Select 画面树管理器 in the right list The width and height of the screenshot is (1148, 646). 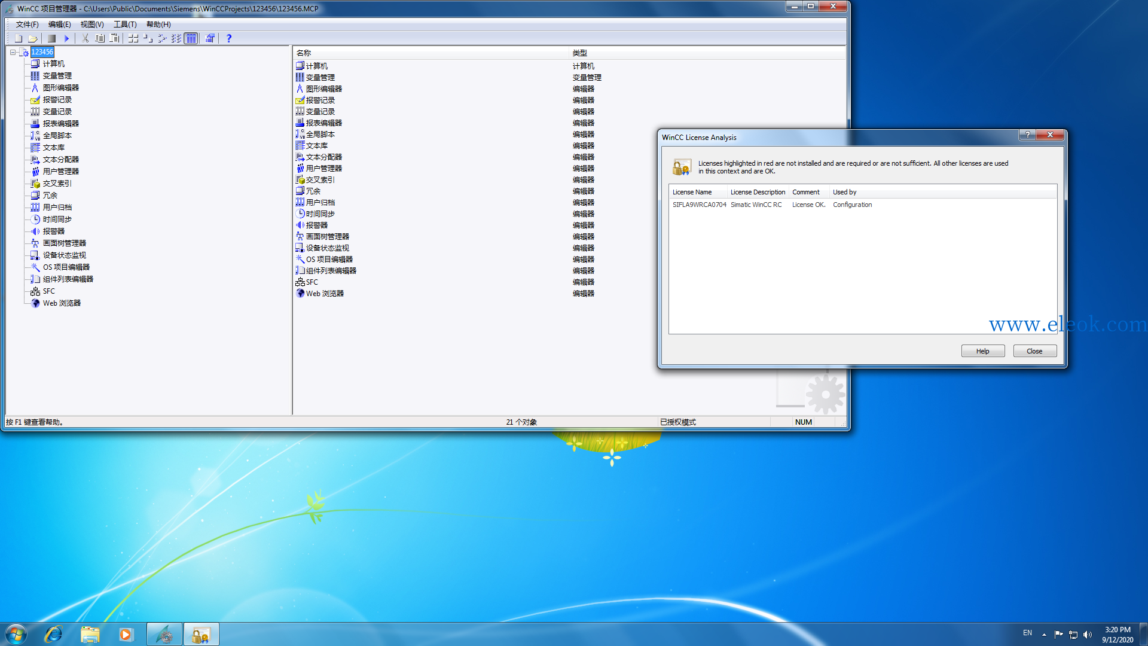click(x=328, y=237)
